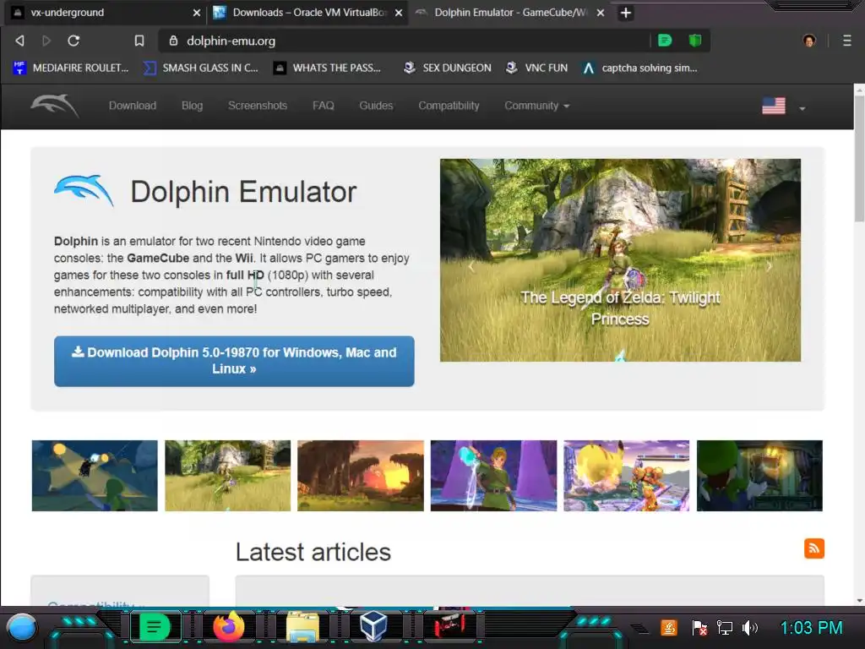Expand the Community dropdown menu
Viewport: 865px width, 649px height.
536,106
